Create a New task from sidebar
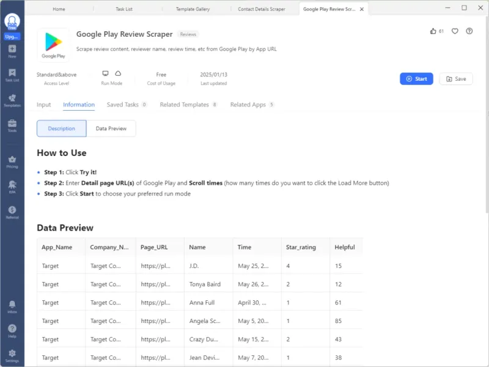This screenshot has width=489, height=367. pyautogui.click(x=12, y=51)
